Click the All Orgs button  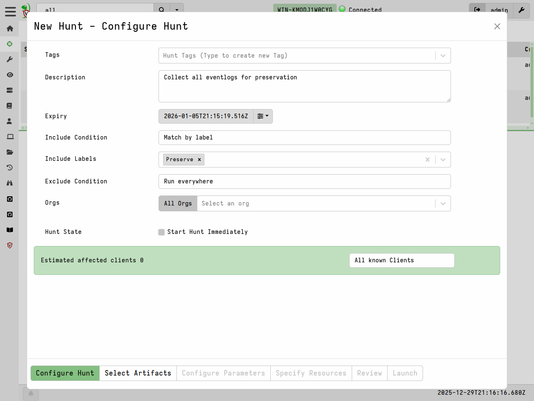point(178,203)
